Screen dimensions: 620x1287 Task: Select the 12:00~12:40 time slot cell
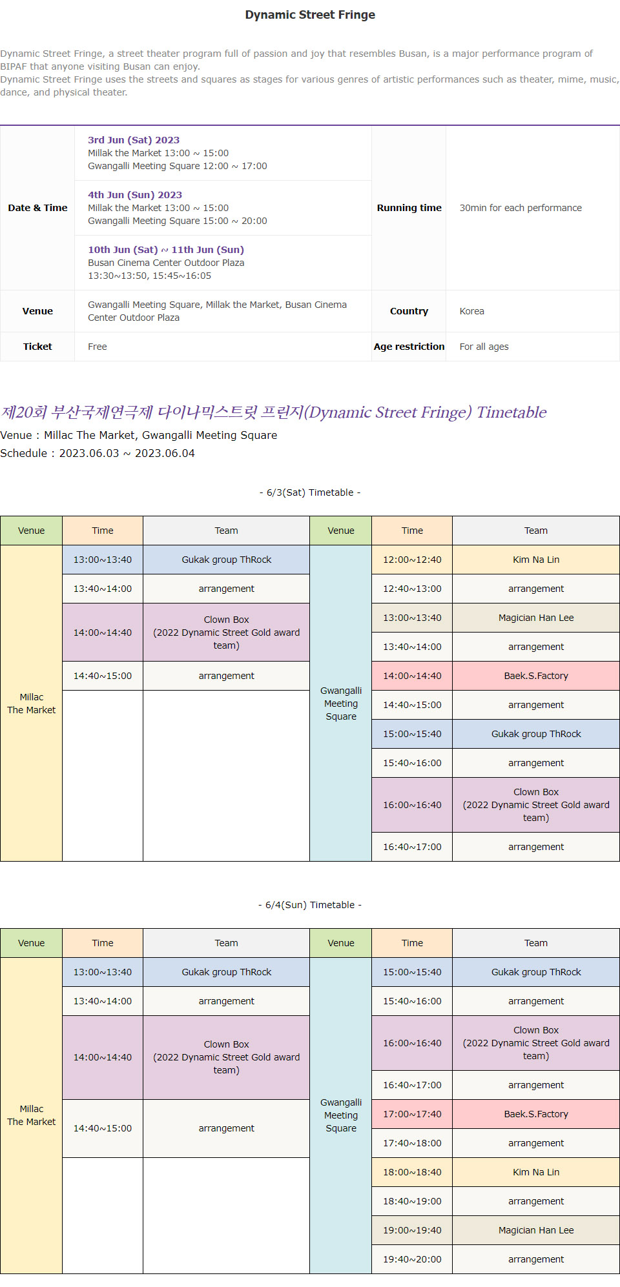pos(412,560)
